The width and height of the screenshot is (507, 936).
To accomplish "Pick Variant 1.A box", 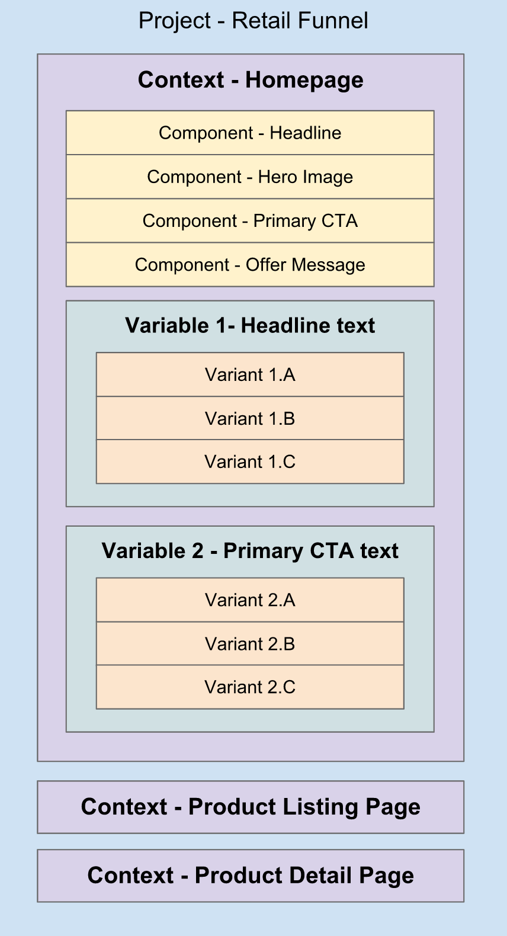I will coord(250,374).
